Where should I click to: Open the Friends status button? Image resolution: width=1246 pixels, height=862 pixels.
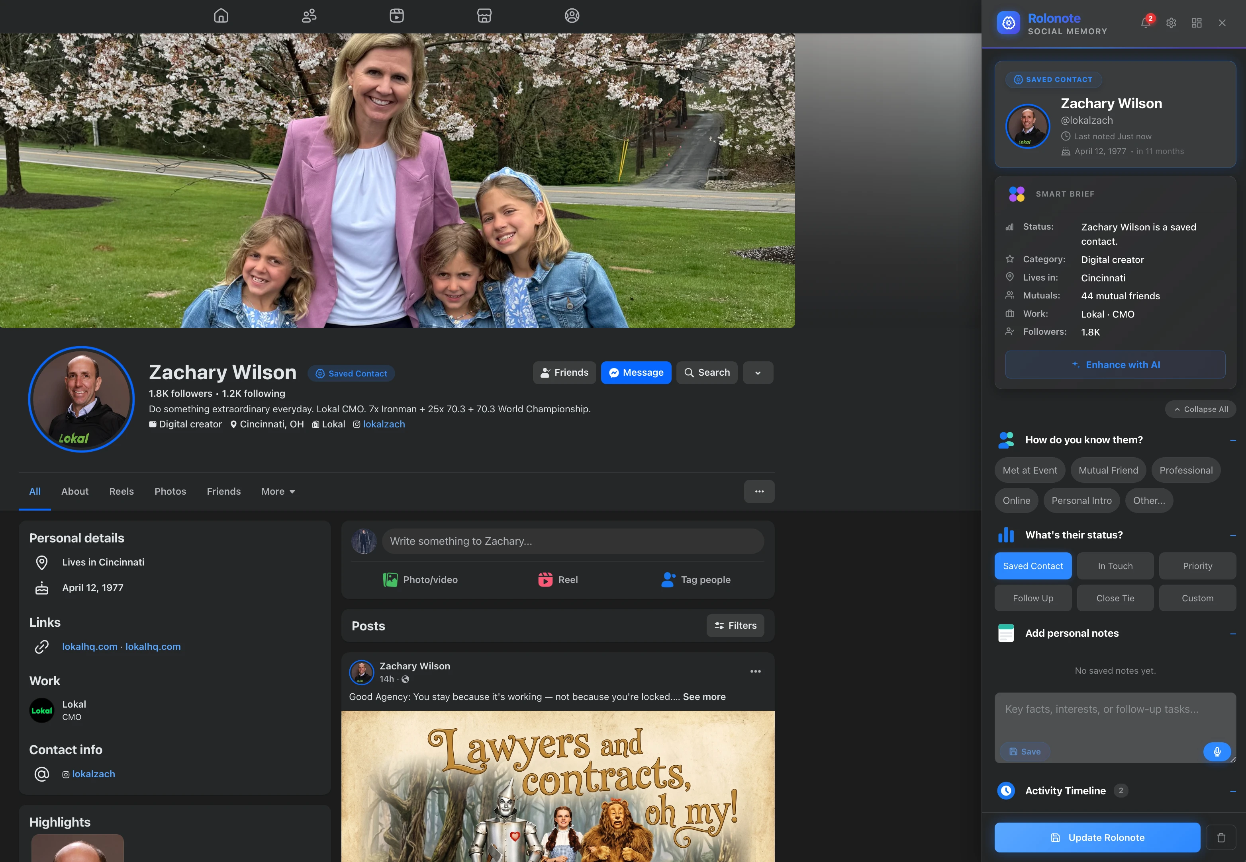(x=564, y=372)
